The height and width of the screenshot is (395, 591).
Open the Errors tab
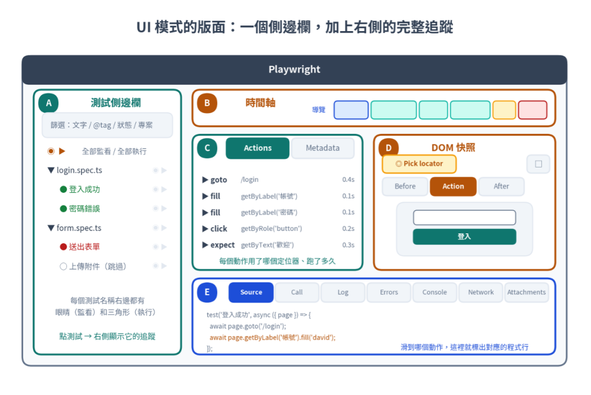[x=389, y=292]
